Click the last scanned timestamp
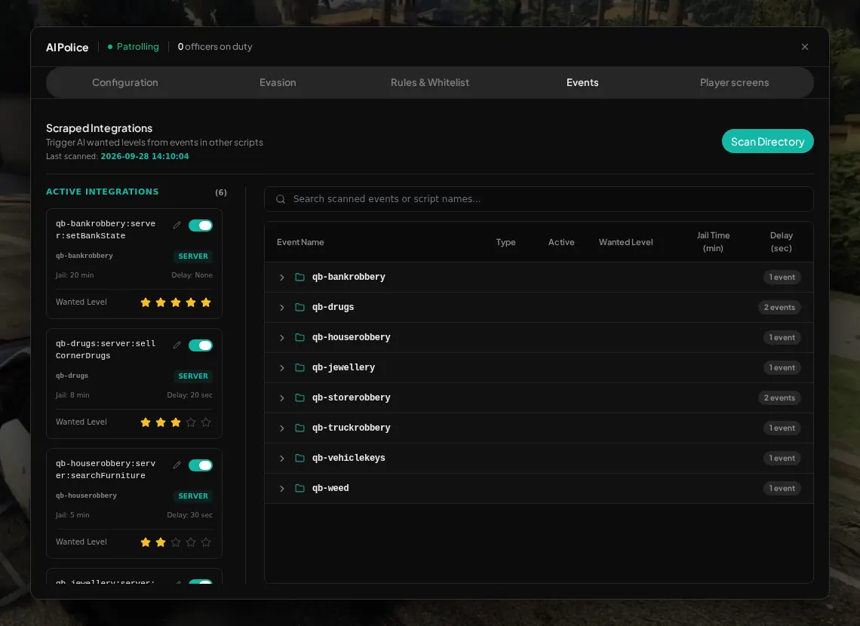Viewport: 860px width, 626px height. point(145,156)
